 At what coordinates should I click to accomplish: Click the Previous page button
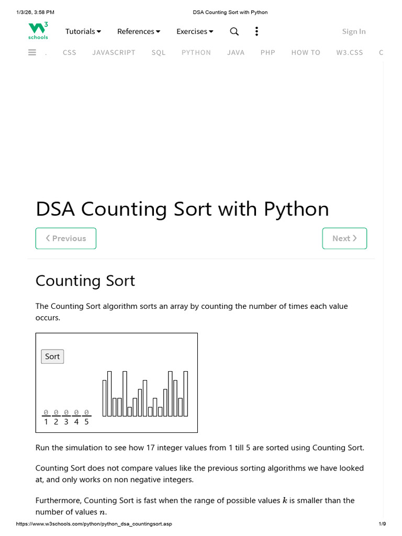coord(66,238)
